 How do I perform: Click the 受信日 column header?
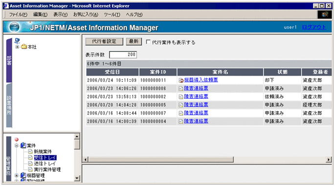112,72
